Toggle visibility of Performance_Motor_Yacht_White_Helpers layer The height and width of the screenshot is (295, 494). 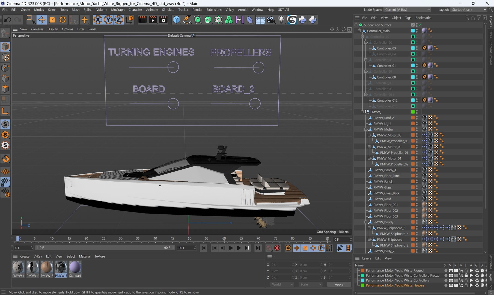[x=451, y=285]
